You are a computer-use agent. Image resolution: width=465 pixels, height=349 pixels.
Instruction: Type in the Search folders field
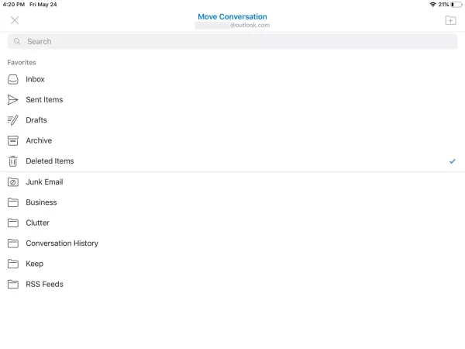232,42
